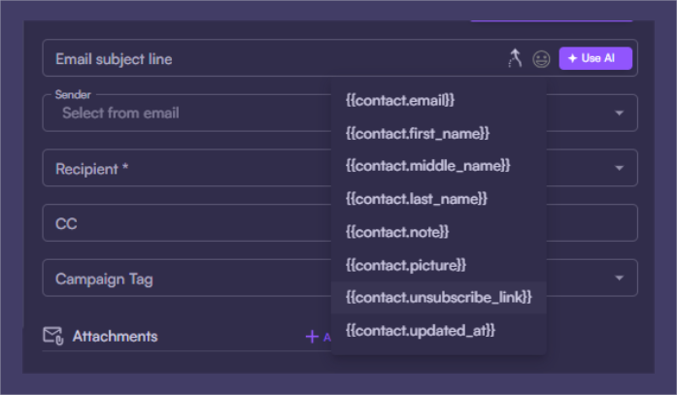Open the Recipient dropdown arrow
677x395 pixels.
click(x=619, y=169)
